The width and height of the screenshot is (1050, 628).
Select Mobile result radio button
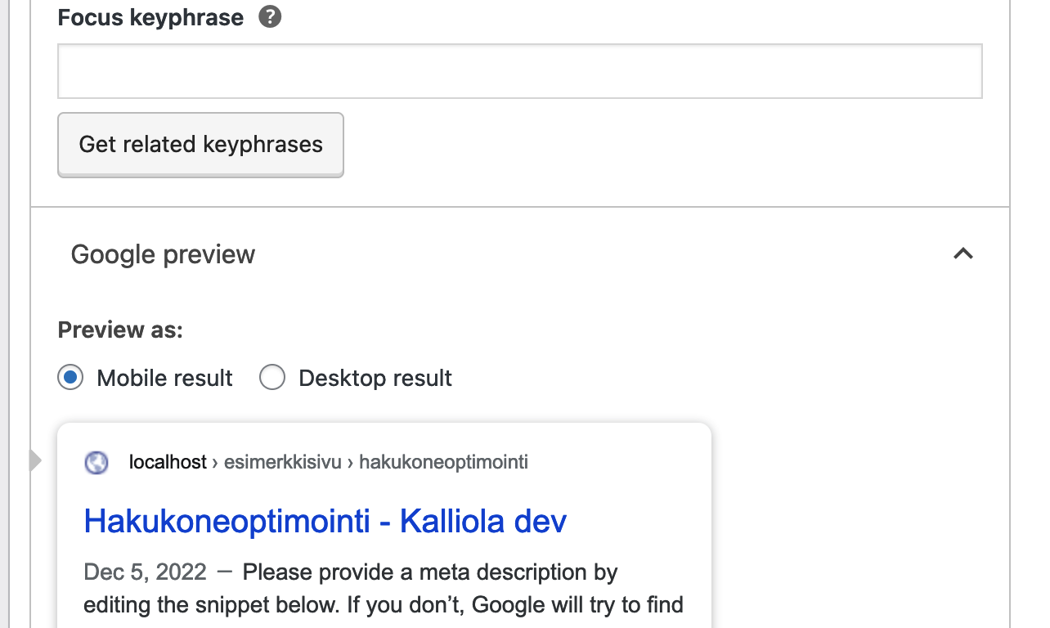(70, 378)
